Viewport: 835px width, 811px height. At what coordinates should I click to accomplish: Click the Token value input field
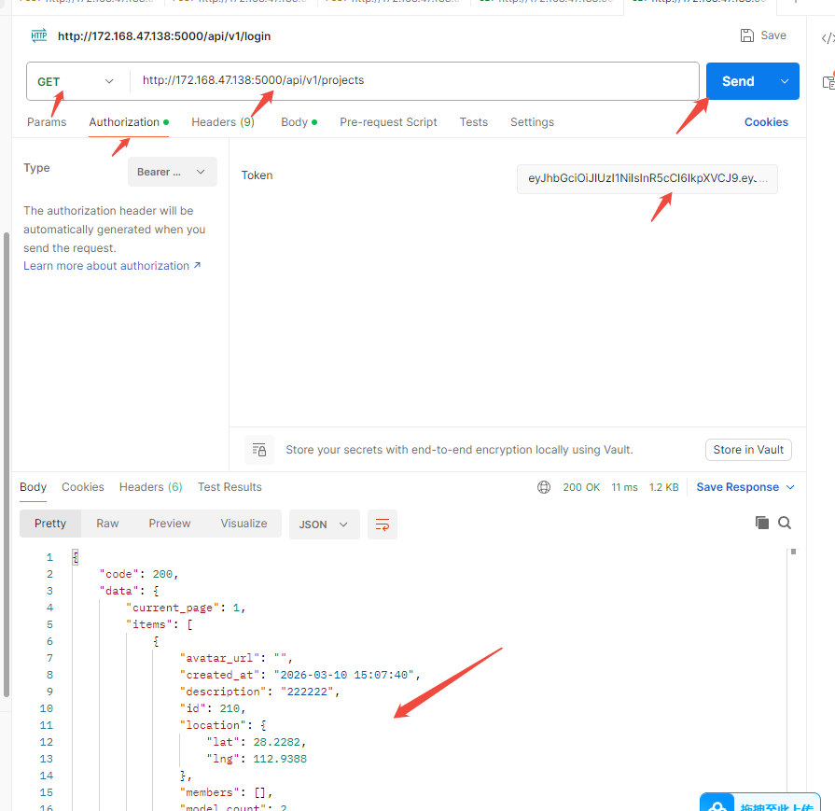647,178
